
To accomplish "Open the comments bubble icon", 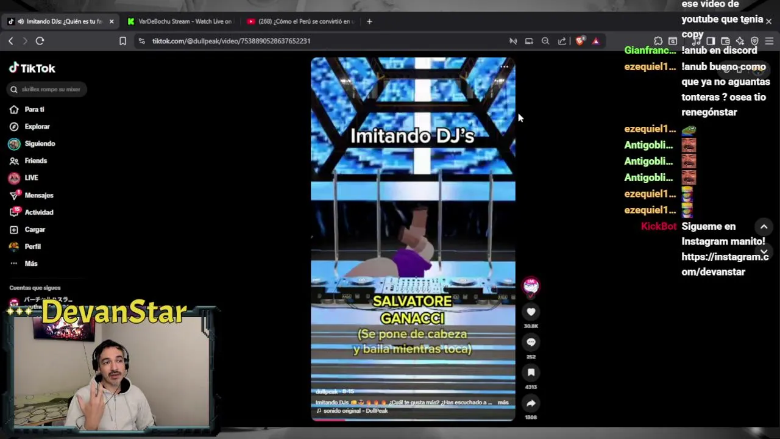I will coord(531,342).
